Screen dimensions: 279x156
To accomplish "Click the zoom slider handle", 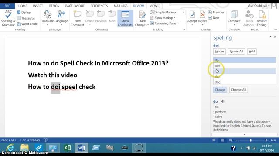I will click(251, 140).
